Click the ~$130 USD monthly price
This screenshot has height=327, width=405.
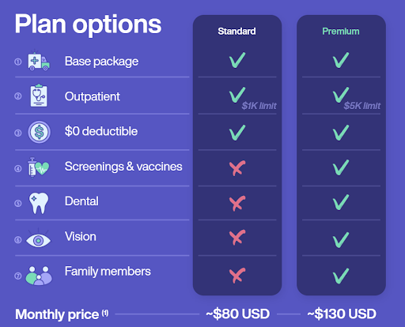click(342, 314)
